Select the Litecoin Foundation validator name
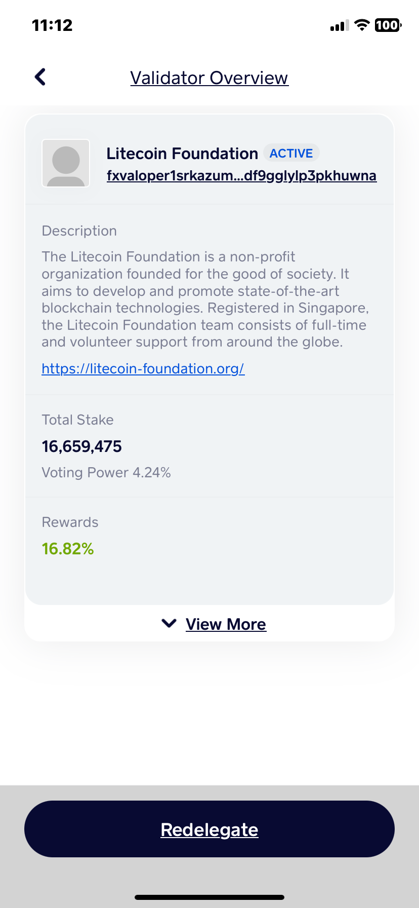This screenshot has height=908, width=419. [x=182, y=153]
